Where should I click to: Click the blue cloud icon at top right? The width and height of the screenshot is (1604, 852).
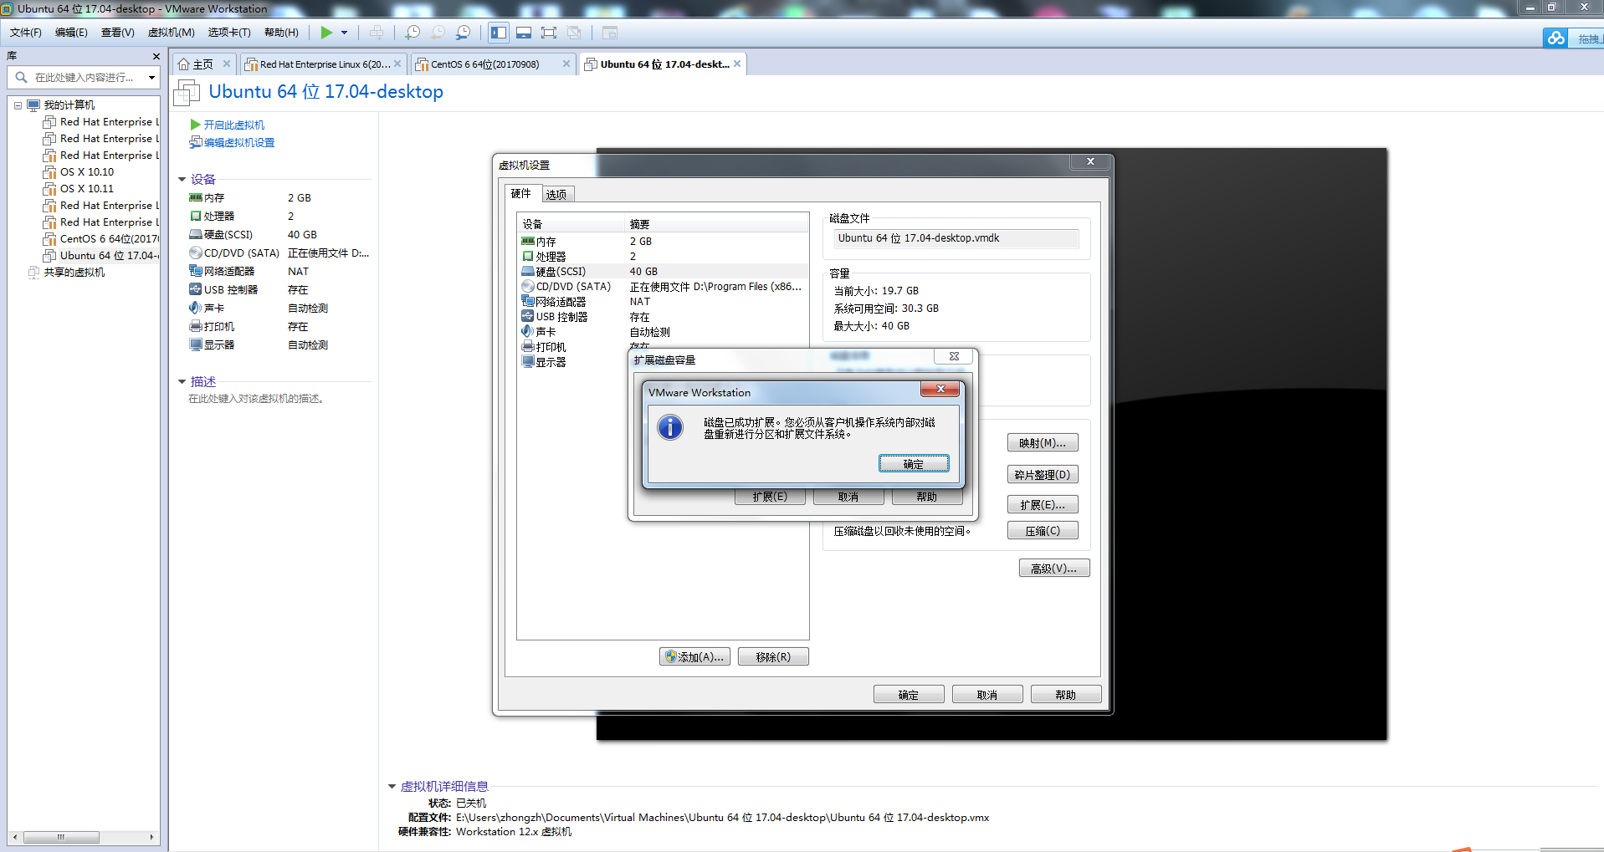[1555, 38]
